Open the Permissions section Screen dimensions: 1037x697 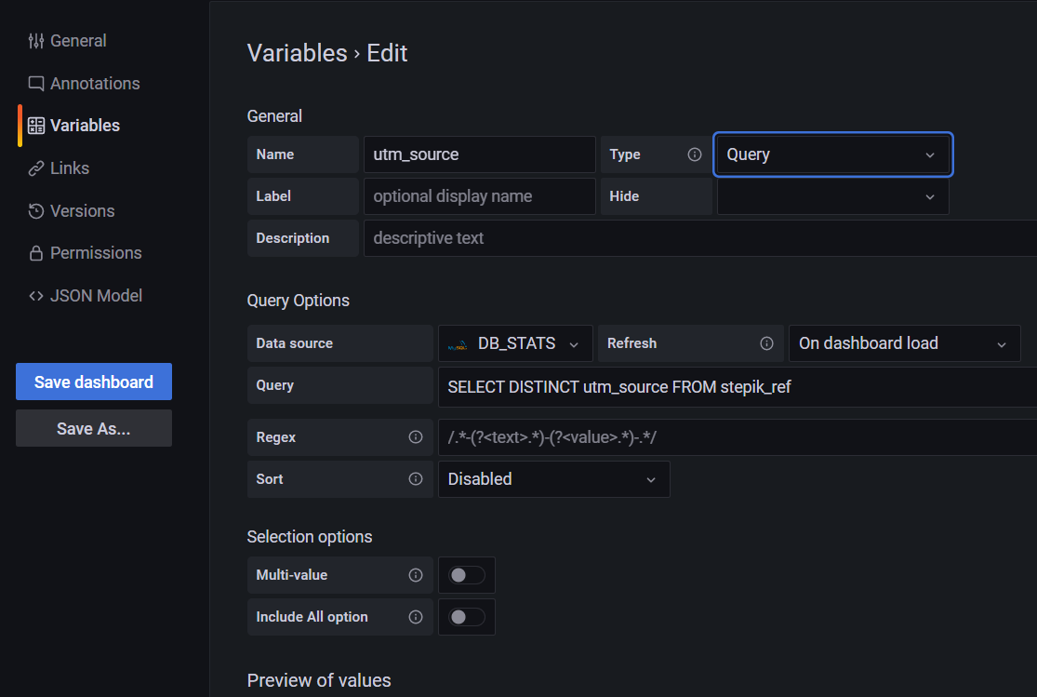tap(96, 253)
